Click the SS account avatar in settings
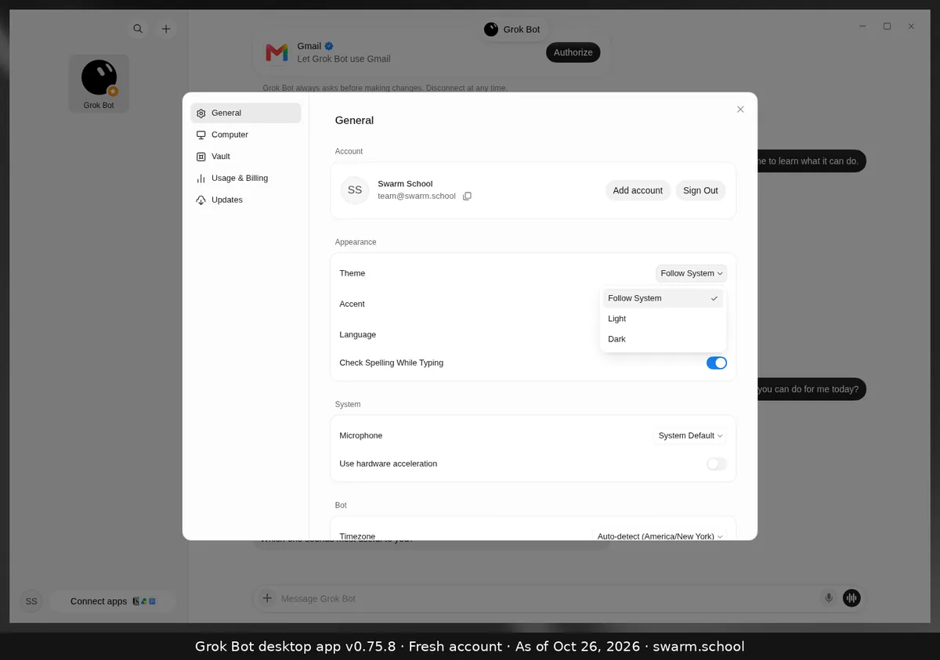Image resolution: width=940 pixels, height=660 pixels. tap(355, 190)
